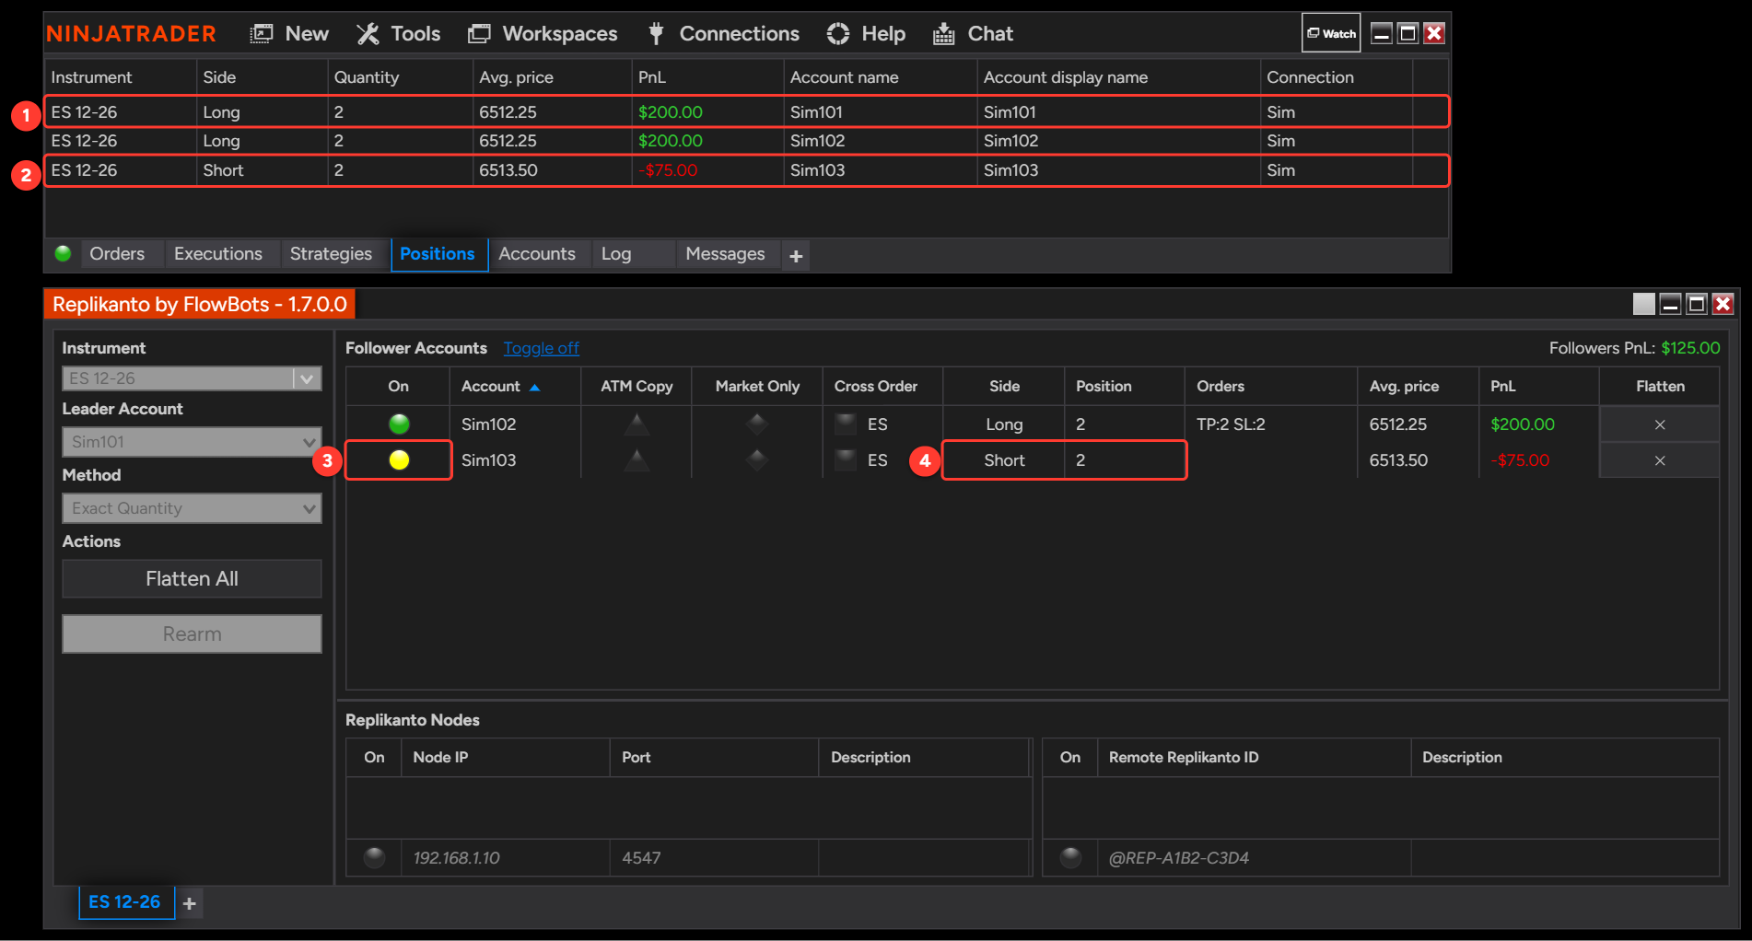1752x941 pixels.
Task: Toggle Market Only diamond for Sim102
Action: click(757, 424)
